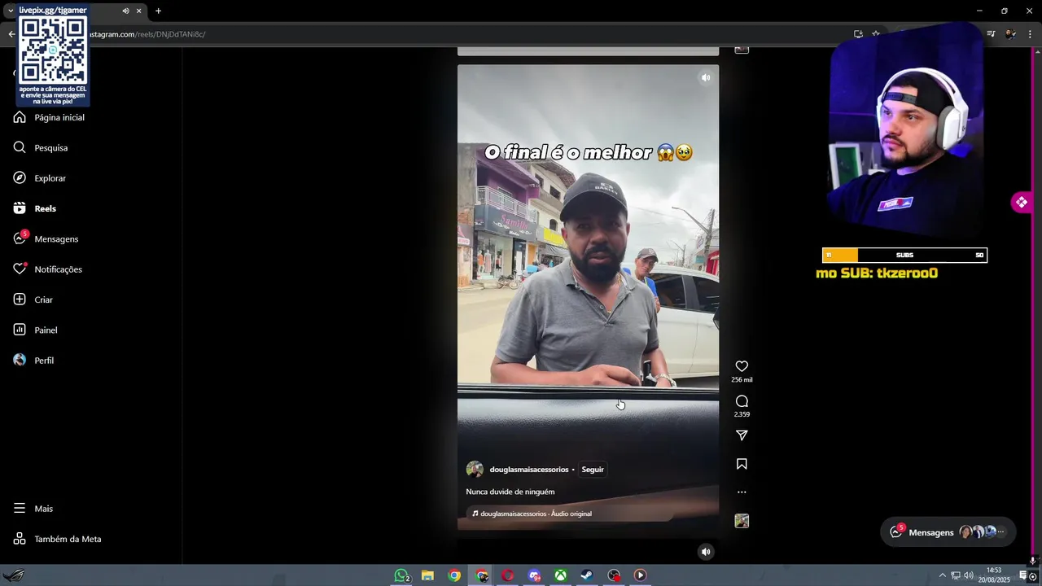Close the current browser tab

coord(138,11)
